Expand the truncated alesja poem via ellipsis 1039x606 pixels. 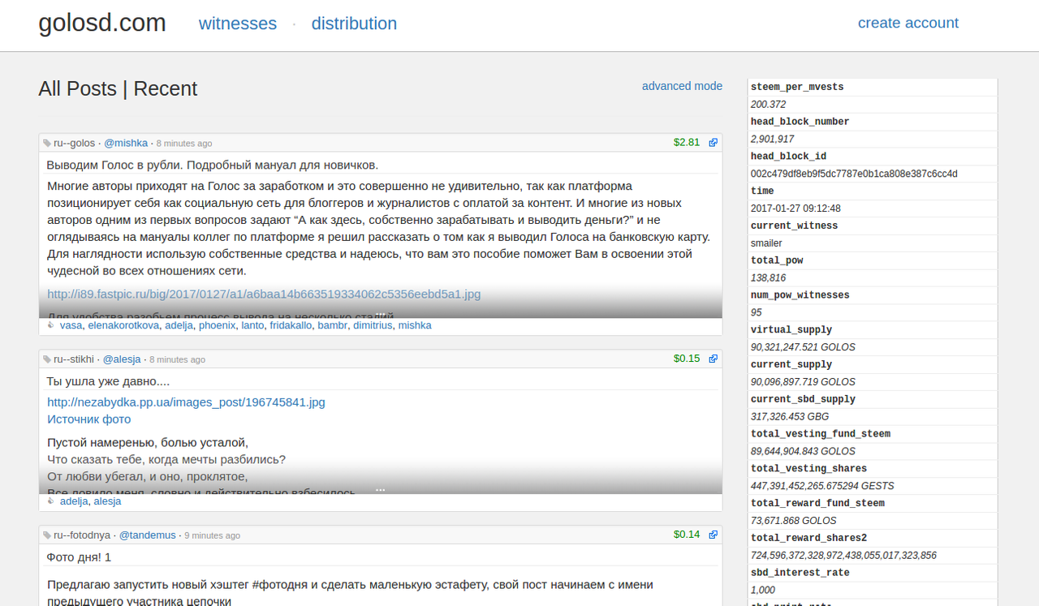tap(380, 490)
